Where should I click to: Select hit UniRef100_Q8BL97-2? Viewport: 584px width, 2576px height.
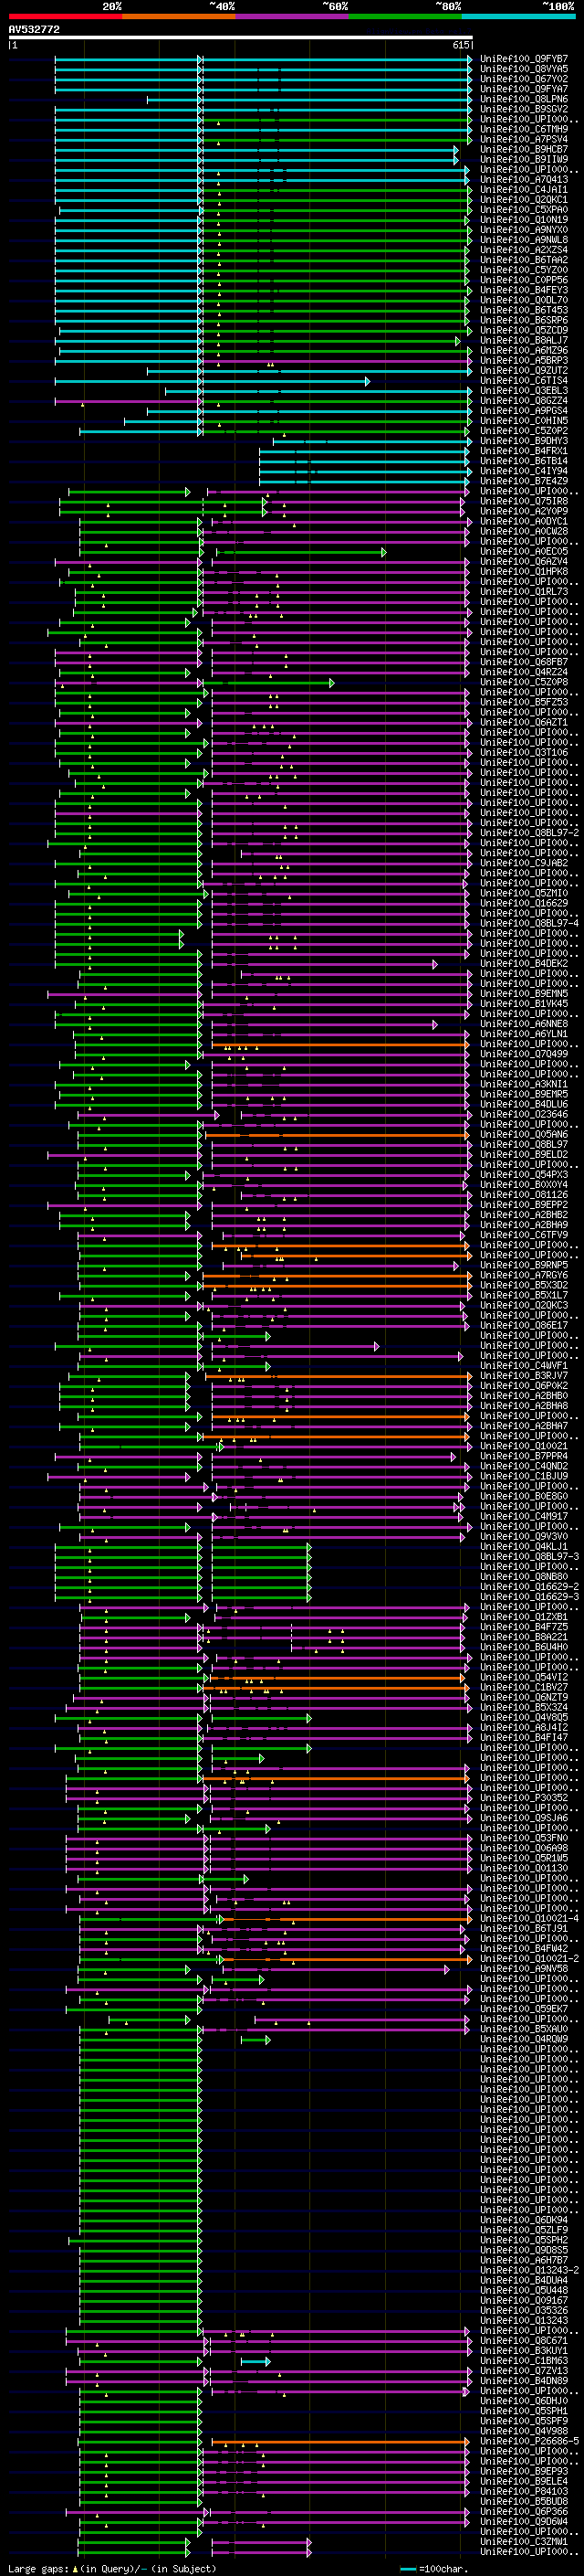[529, 833]
